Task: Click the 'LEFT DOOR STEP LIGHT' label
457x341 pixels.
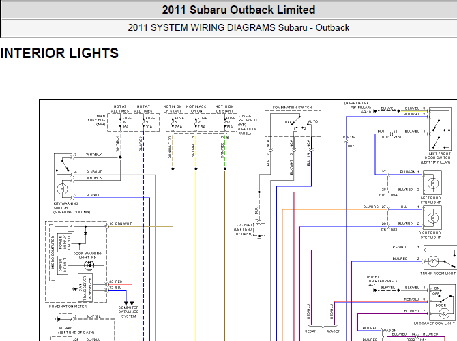Action: 431,200
